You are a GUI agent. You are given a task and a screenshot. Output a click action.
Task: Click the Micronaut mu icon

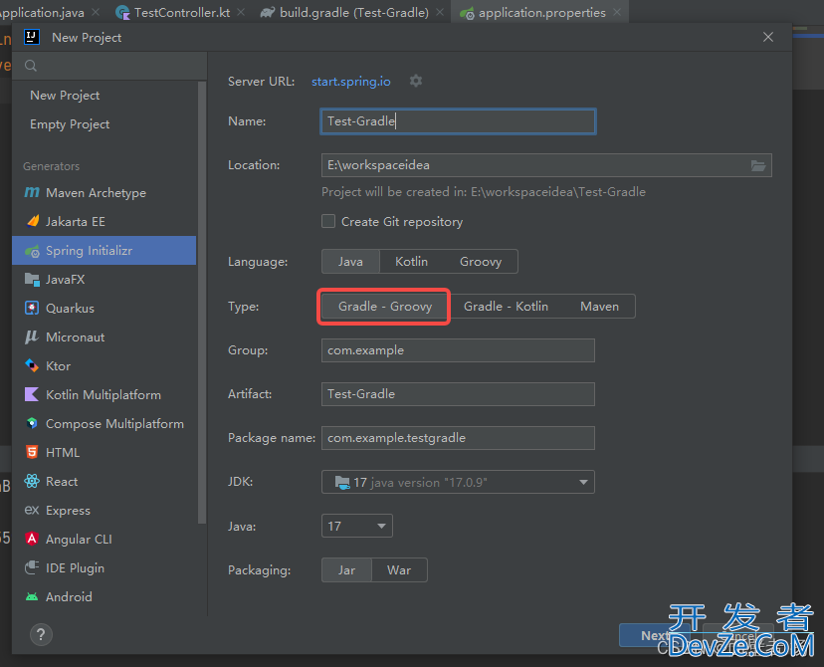pyautogui.click(x=32, y=336)
